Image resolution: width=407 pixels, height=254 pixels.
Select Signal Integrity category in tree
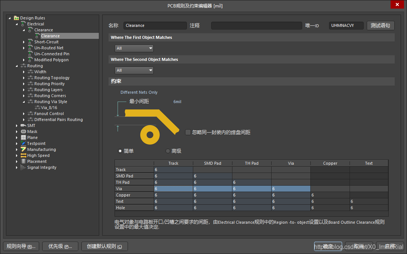click(42, 167)
